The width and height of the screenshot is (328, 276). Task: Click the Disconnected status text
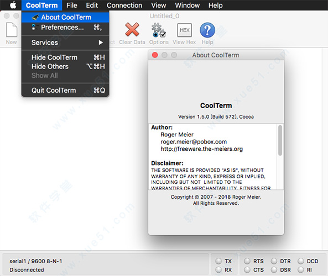[27, 270]
